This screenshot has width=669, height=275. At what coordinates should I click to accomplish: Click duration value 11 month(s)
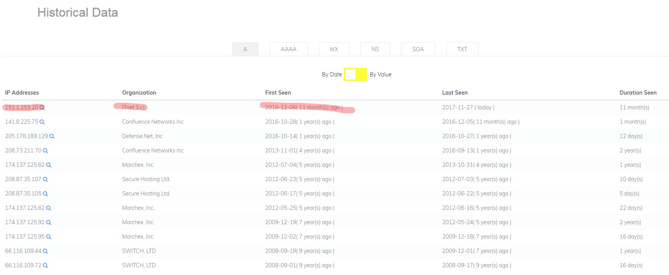[634, 107]
